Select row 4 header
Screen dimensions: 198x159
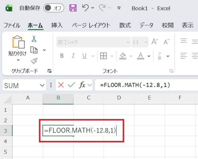pos(6,141)
